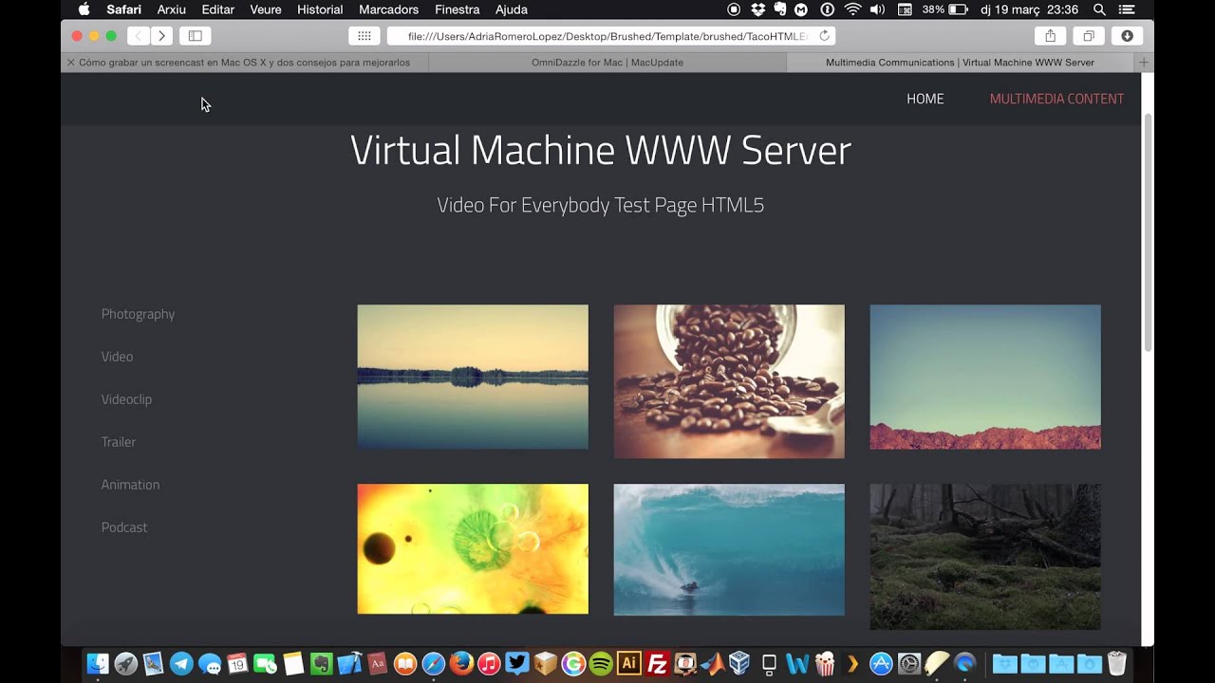Open Spotify from the Dock

pyautogui.click(x=601, y=664)
